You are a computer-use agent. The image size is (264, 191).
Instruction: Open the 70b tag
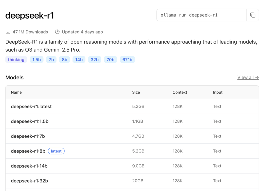[x=110, y=60]
